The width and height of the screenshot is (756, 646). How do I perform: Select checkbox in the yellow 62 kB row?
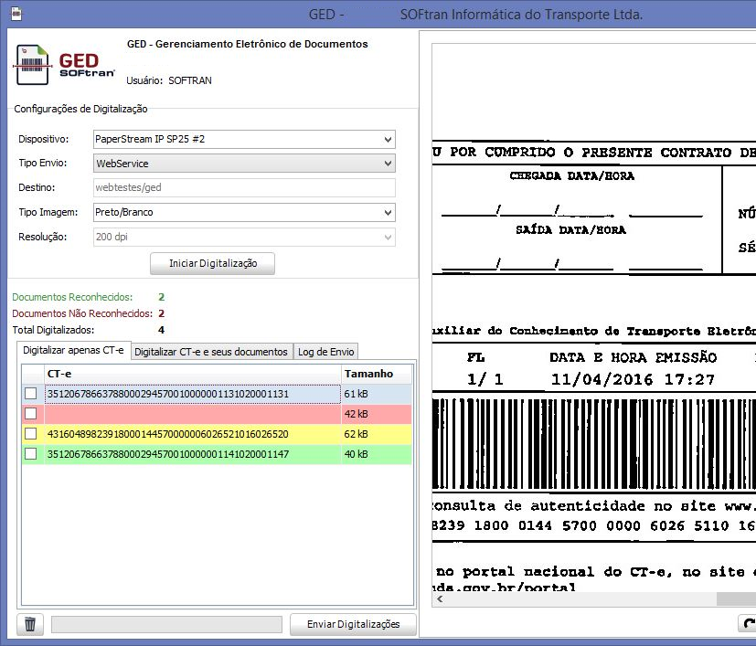31,434
